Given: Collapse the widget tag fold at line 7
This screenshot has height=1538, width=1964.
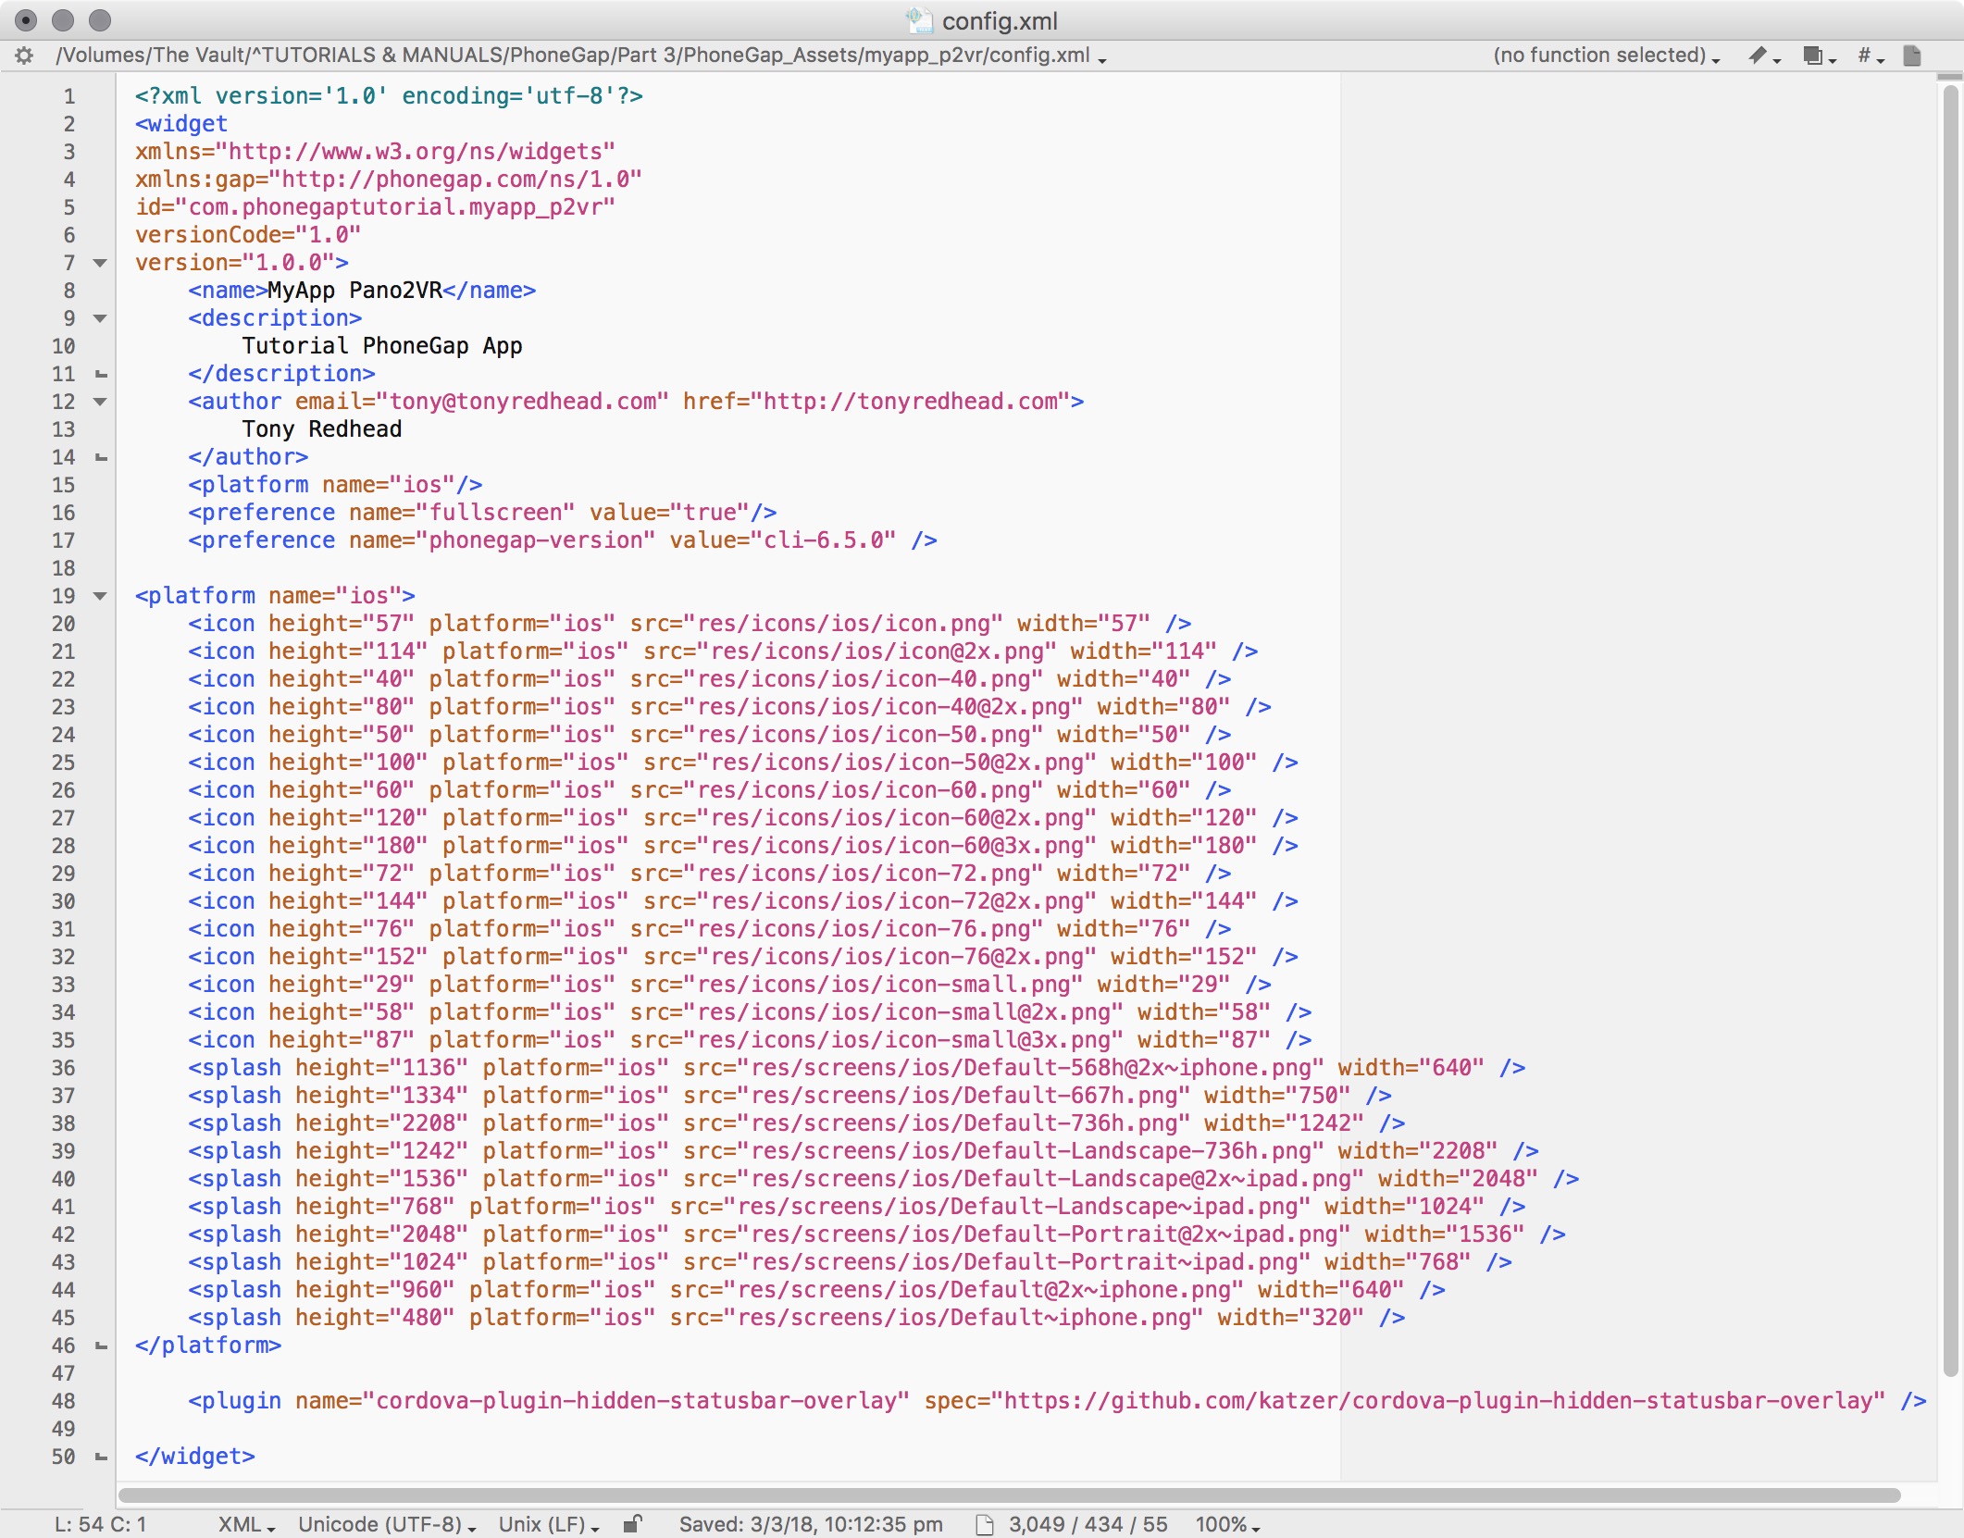Looking at the screenshot, I should click(100, 263).
